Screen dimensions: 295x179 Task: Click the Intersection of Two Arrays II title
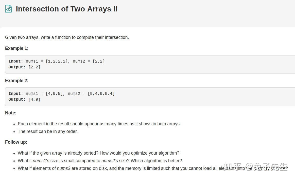[67, 9]
